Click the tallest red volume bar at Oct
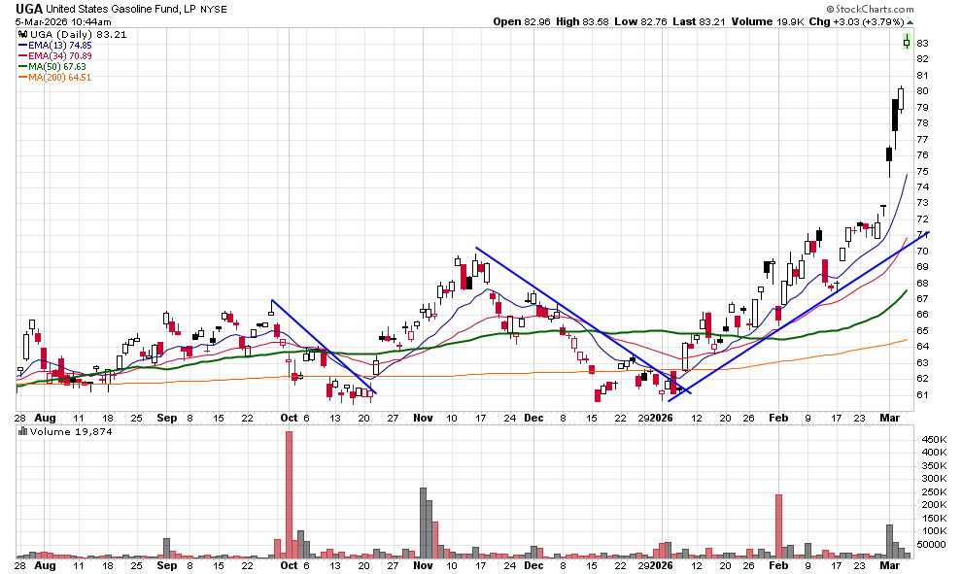This screenshot has width=962, height=574. pos(289,494)
